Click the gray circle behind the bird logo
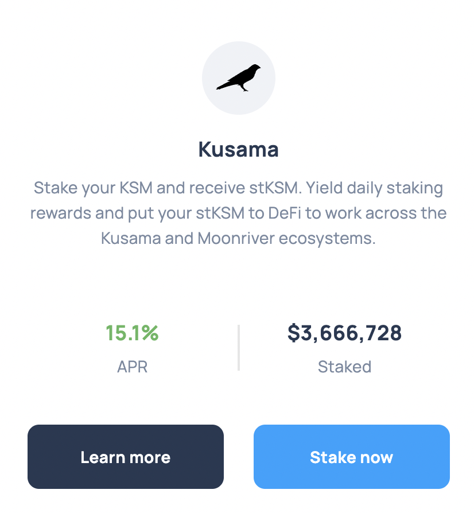Screen dimensions: 474x513 [x=239, y=78]
